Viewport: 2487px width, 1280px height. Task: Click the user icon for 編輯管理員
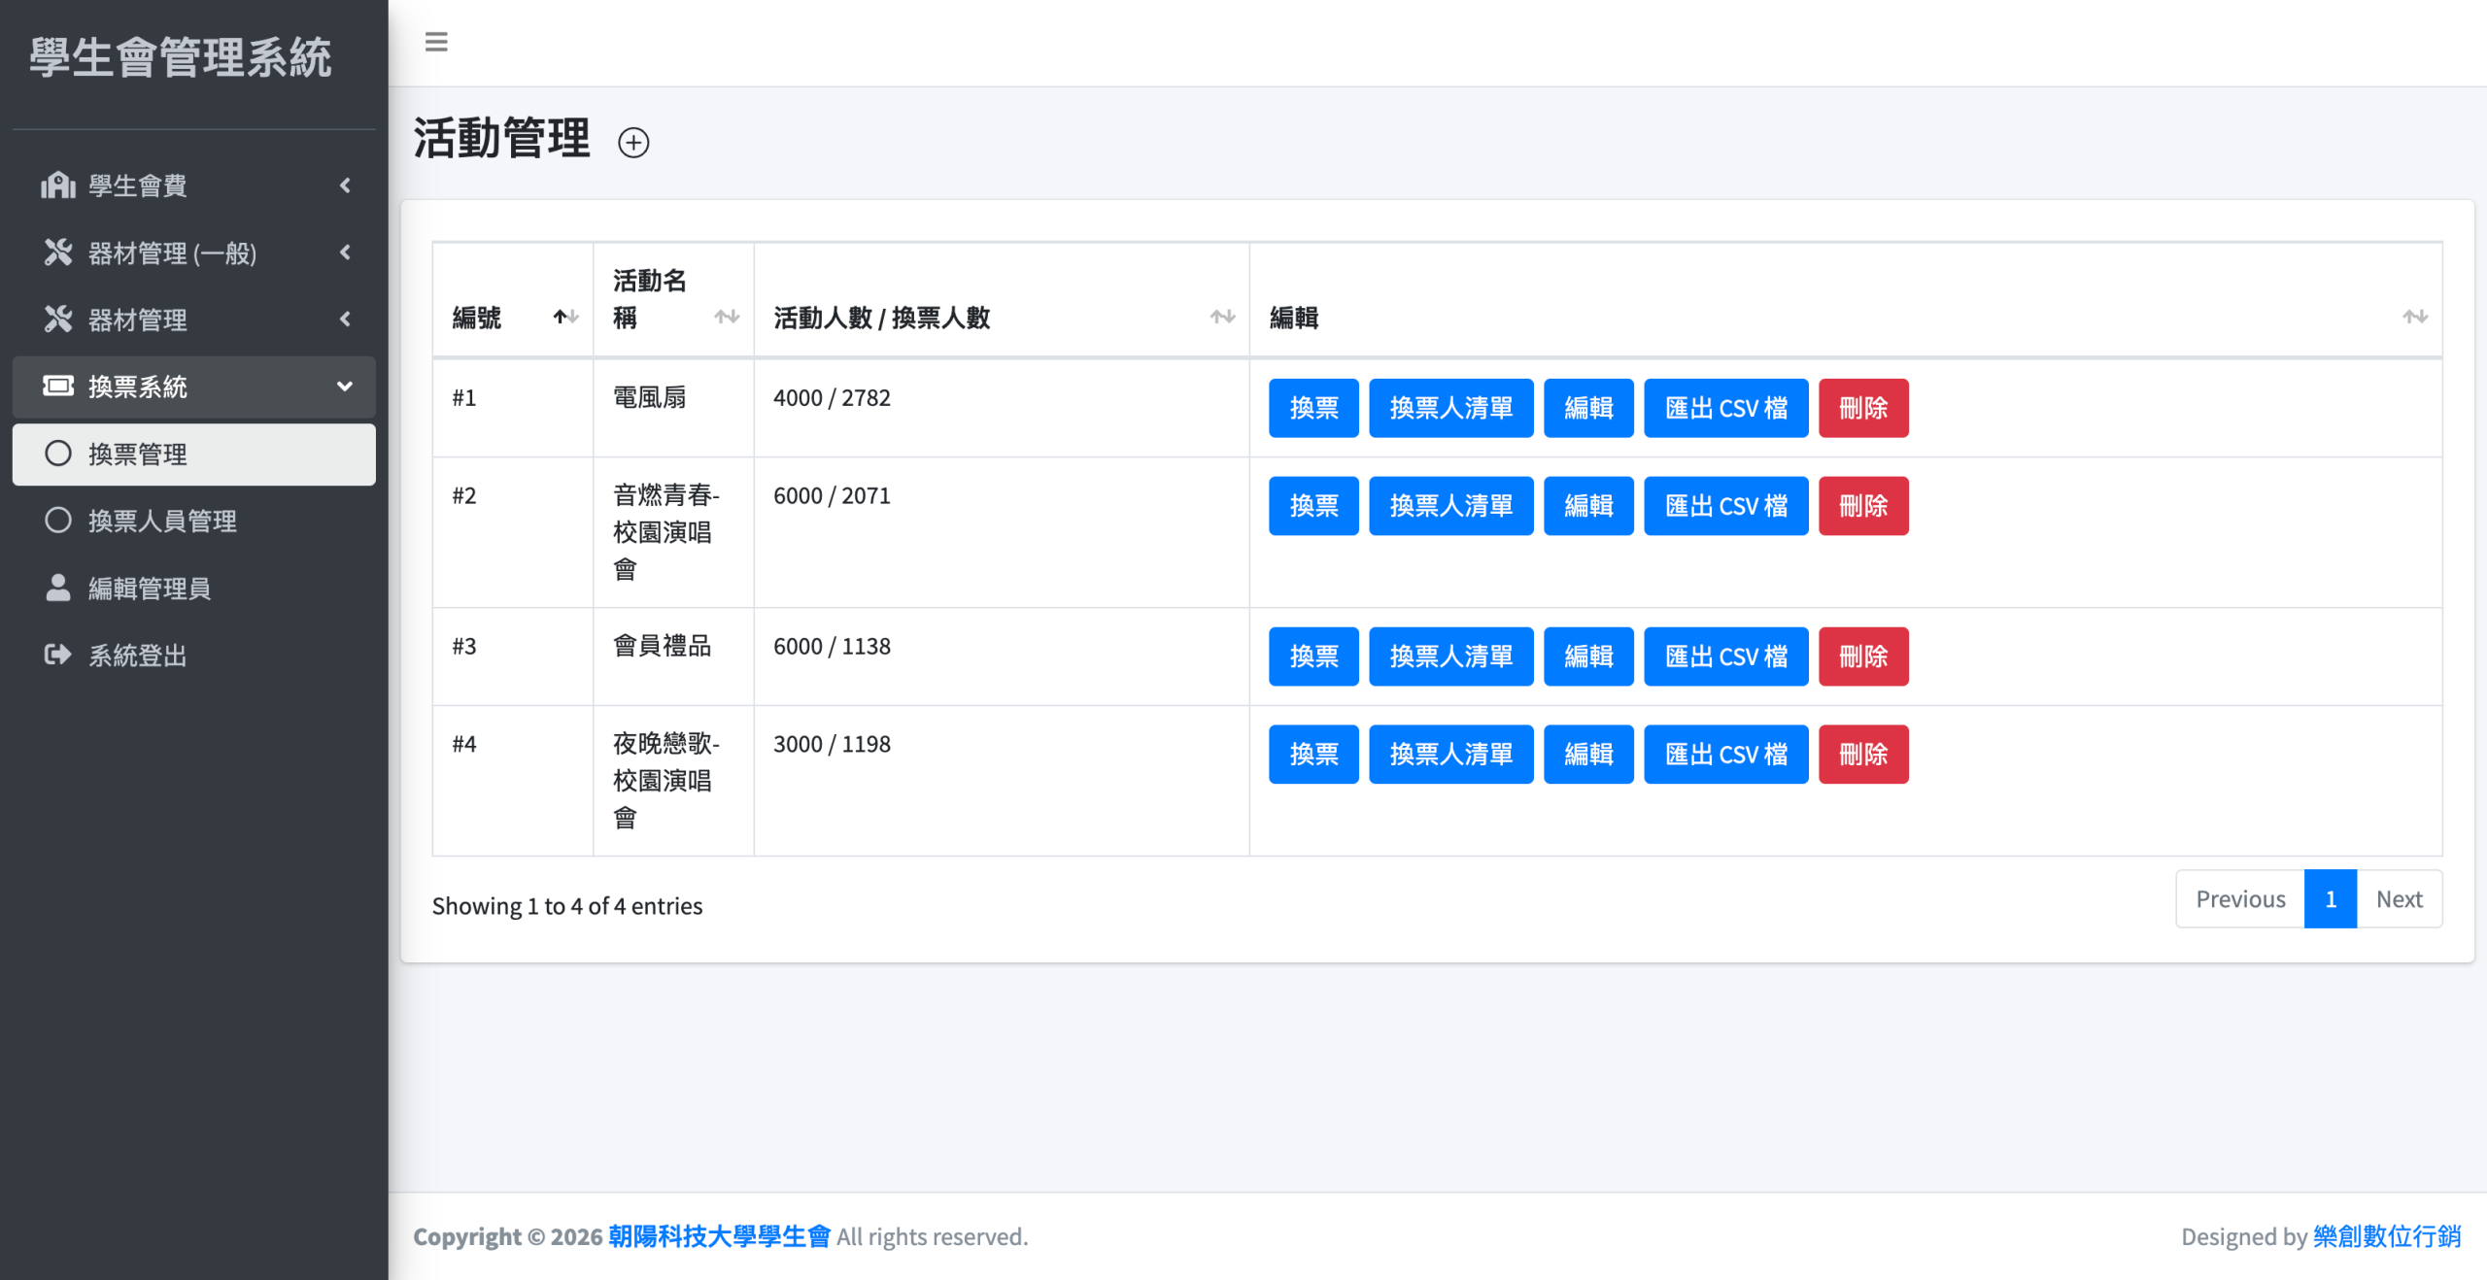point(58,588)
